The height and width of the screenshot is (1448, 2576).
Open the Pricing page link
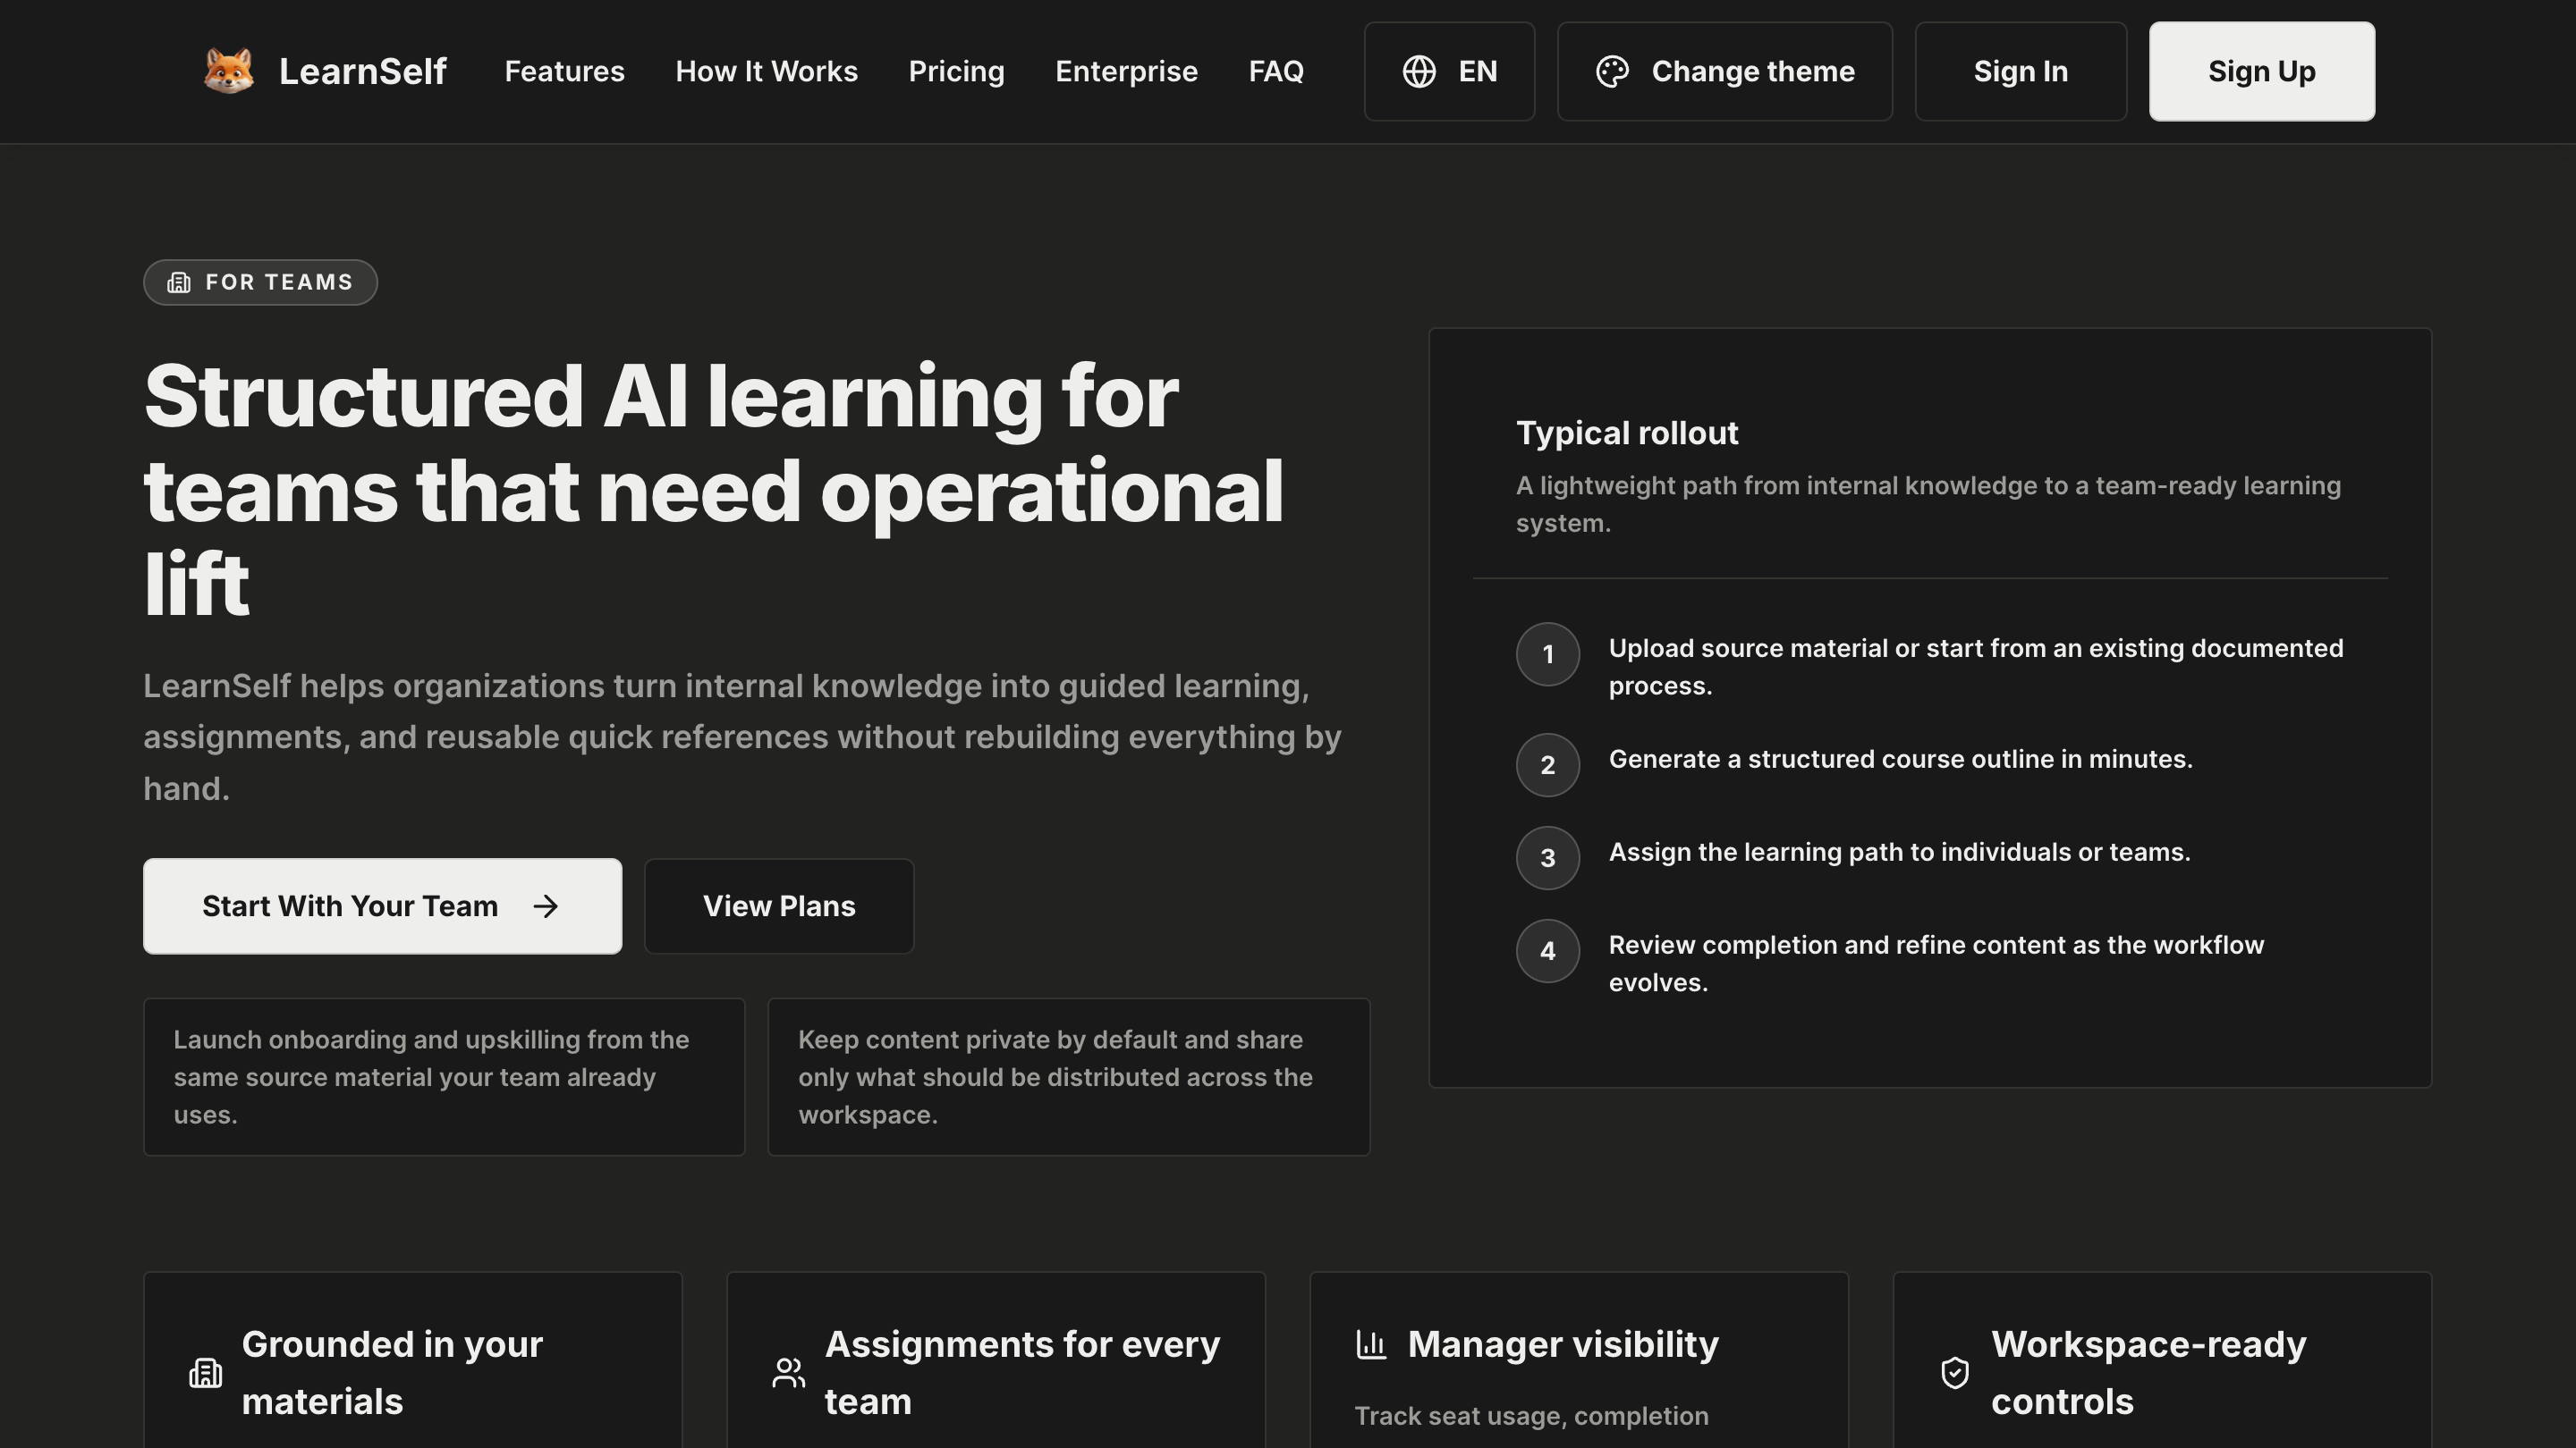pos(957,71)
